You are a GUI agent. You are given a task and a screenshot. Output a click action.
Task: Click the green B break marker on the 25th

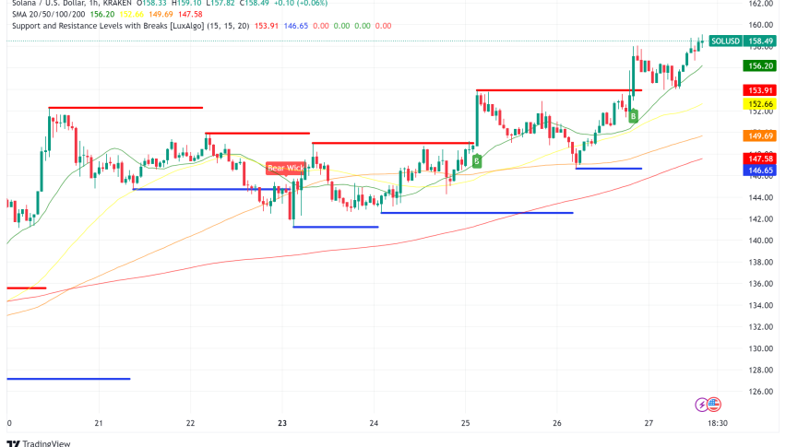click(x=477, y=161)
